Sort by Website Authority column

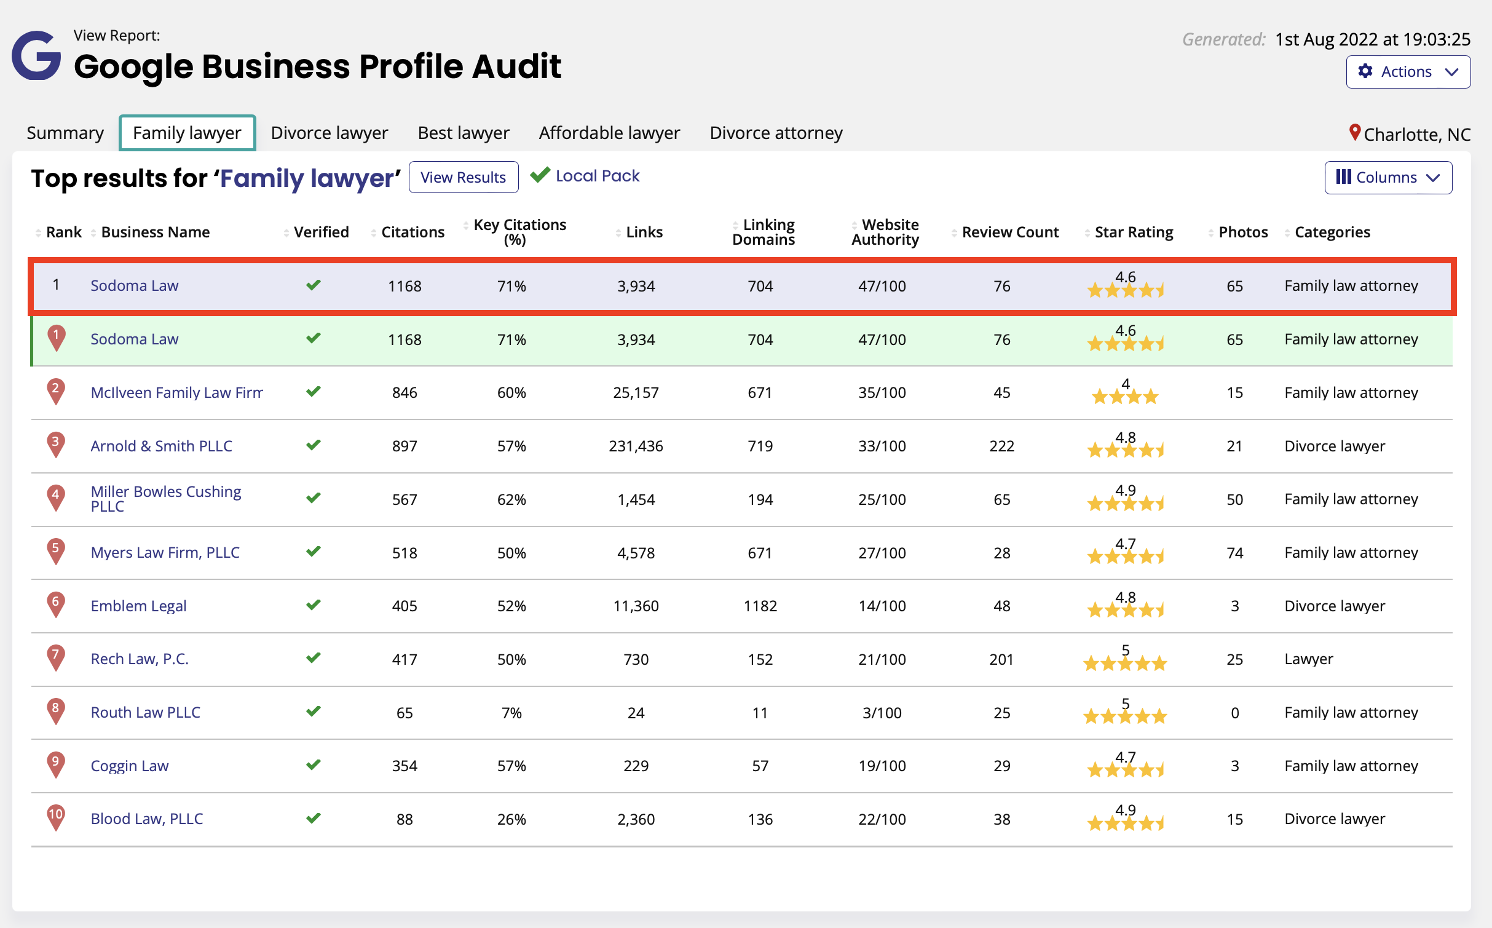(x=885, y=232)
